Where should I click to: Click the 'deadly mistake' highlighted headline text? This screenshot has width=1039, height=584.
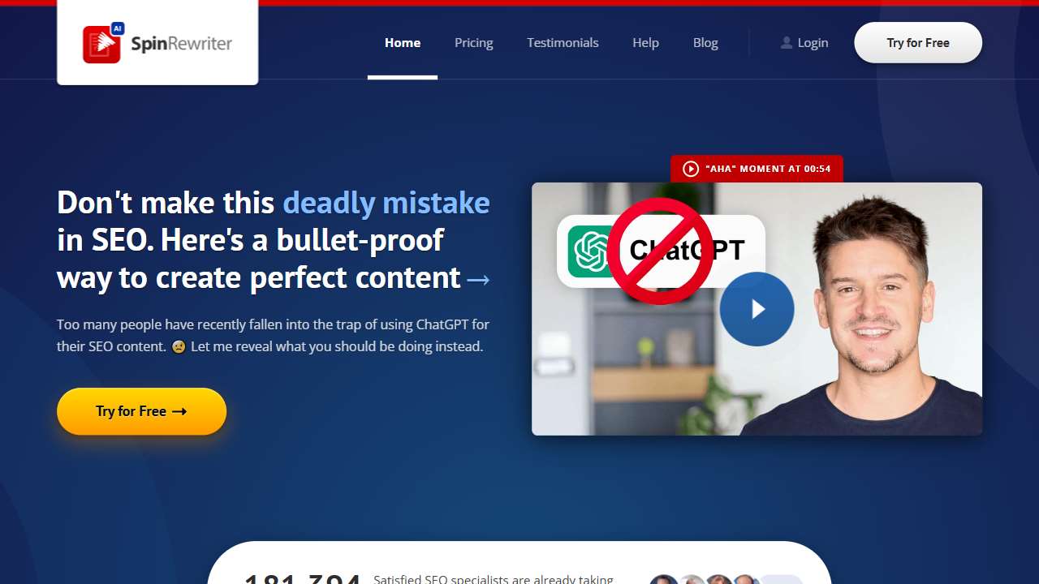(386, 203)
